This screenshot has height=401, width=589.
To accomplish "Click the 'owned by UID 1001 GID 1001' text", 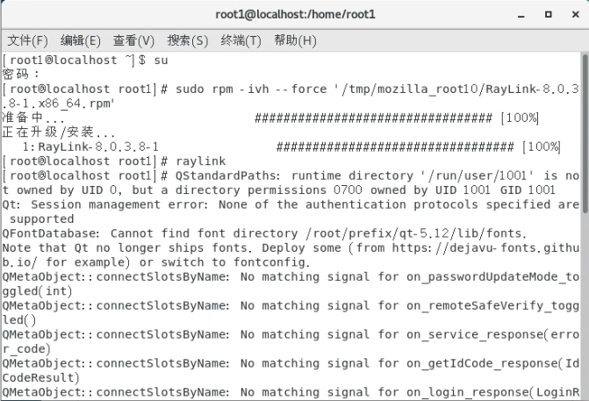I will click(x=463, y=190).
